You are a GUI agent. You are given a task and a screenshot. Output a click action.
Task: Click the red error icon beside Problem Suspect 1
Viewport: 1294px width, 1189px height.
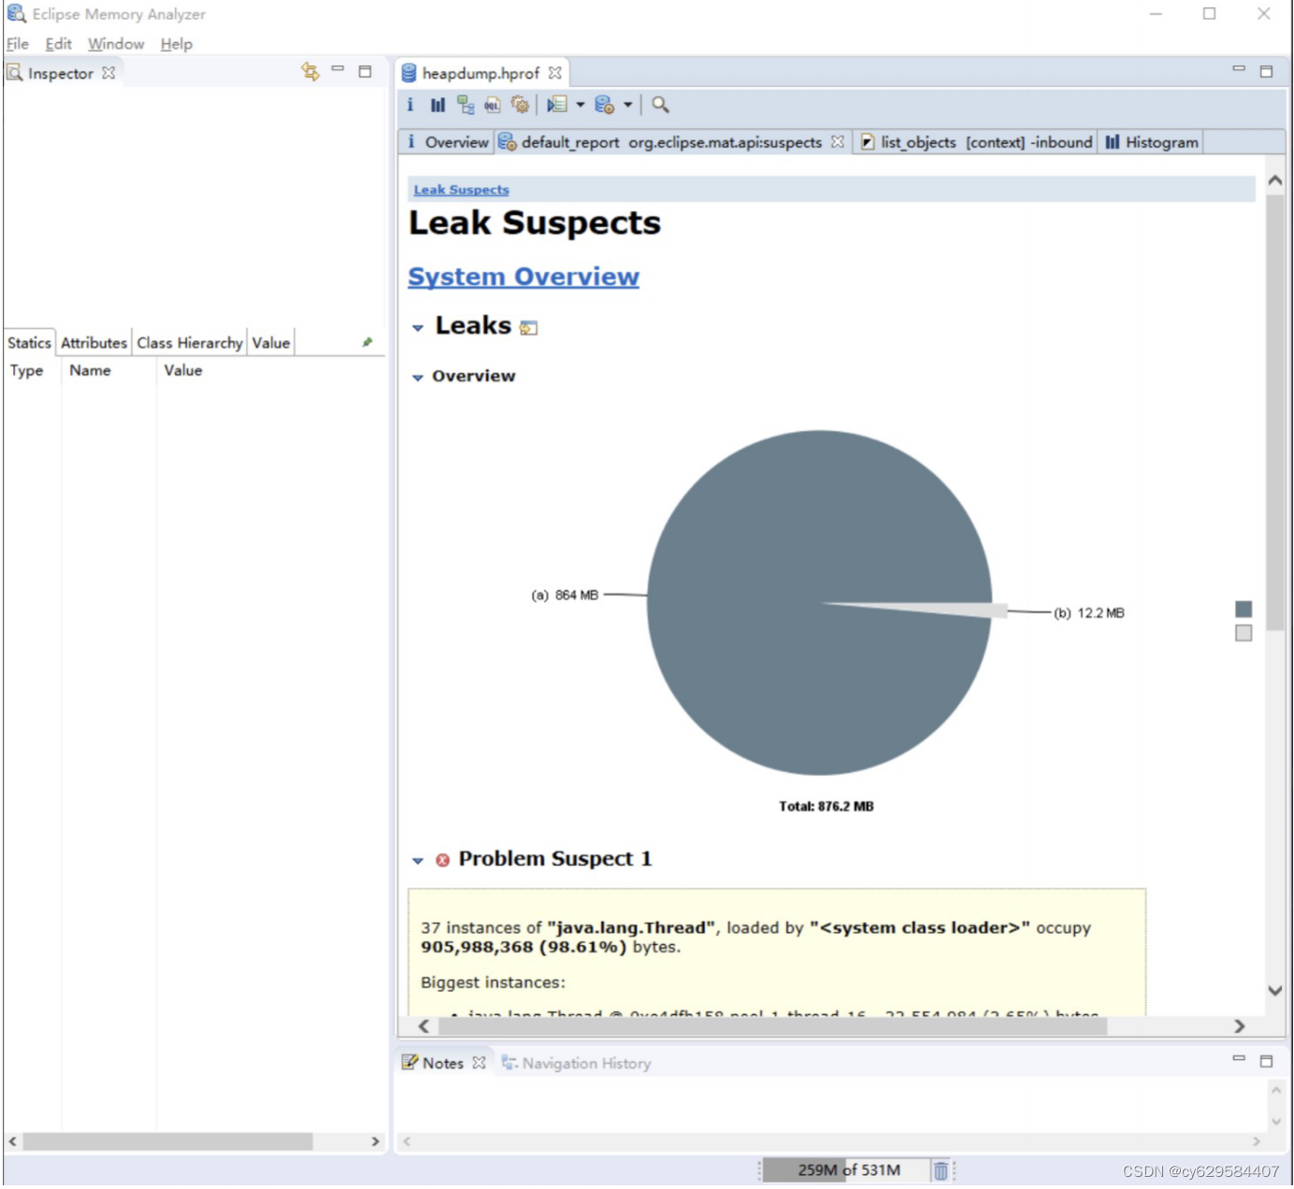(x=443, y=860)
